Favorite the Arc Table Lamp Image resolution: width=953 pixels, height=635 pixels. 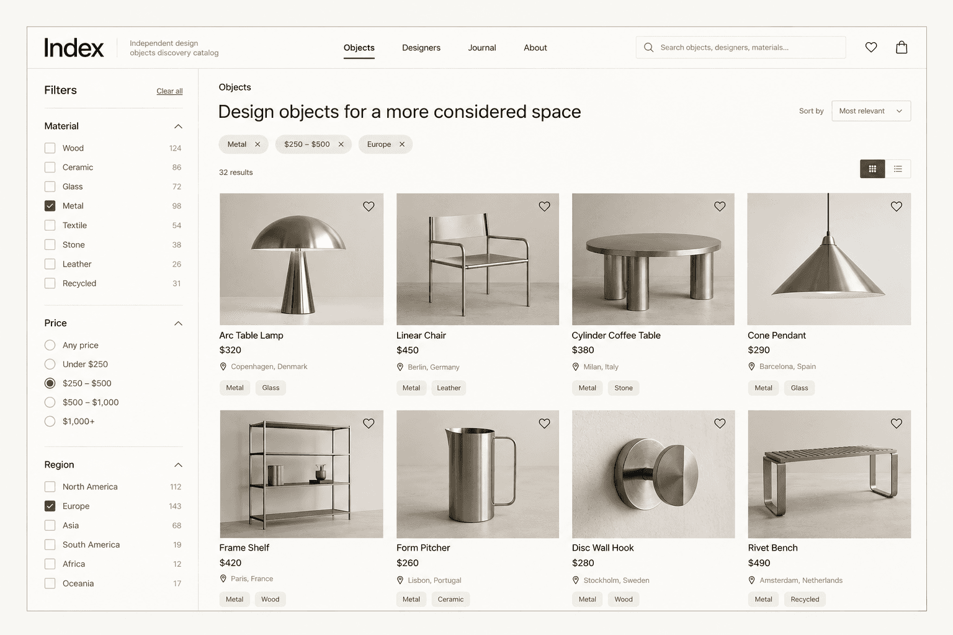click(x=369, y=206)
